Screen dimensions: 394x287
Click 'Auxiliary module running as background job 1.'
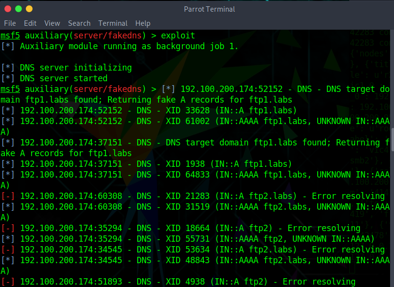pos(119,46)
